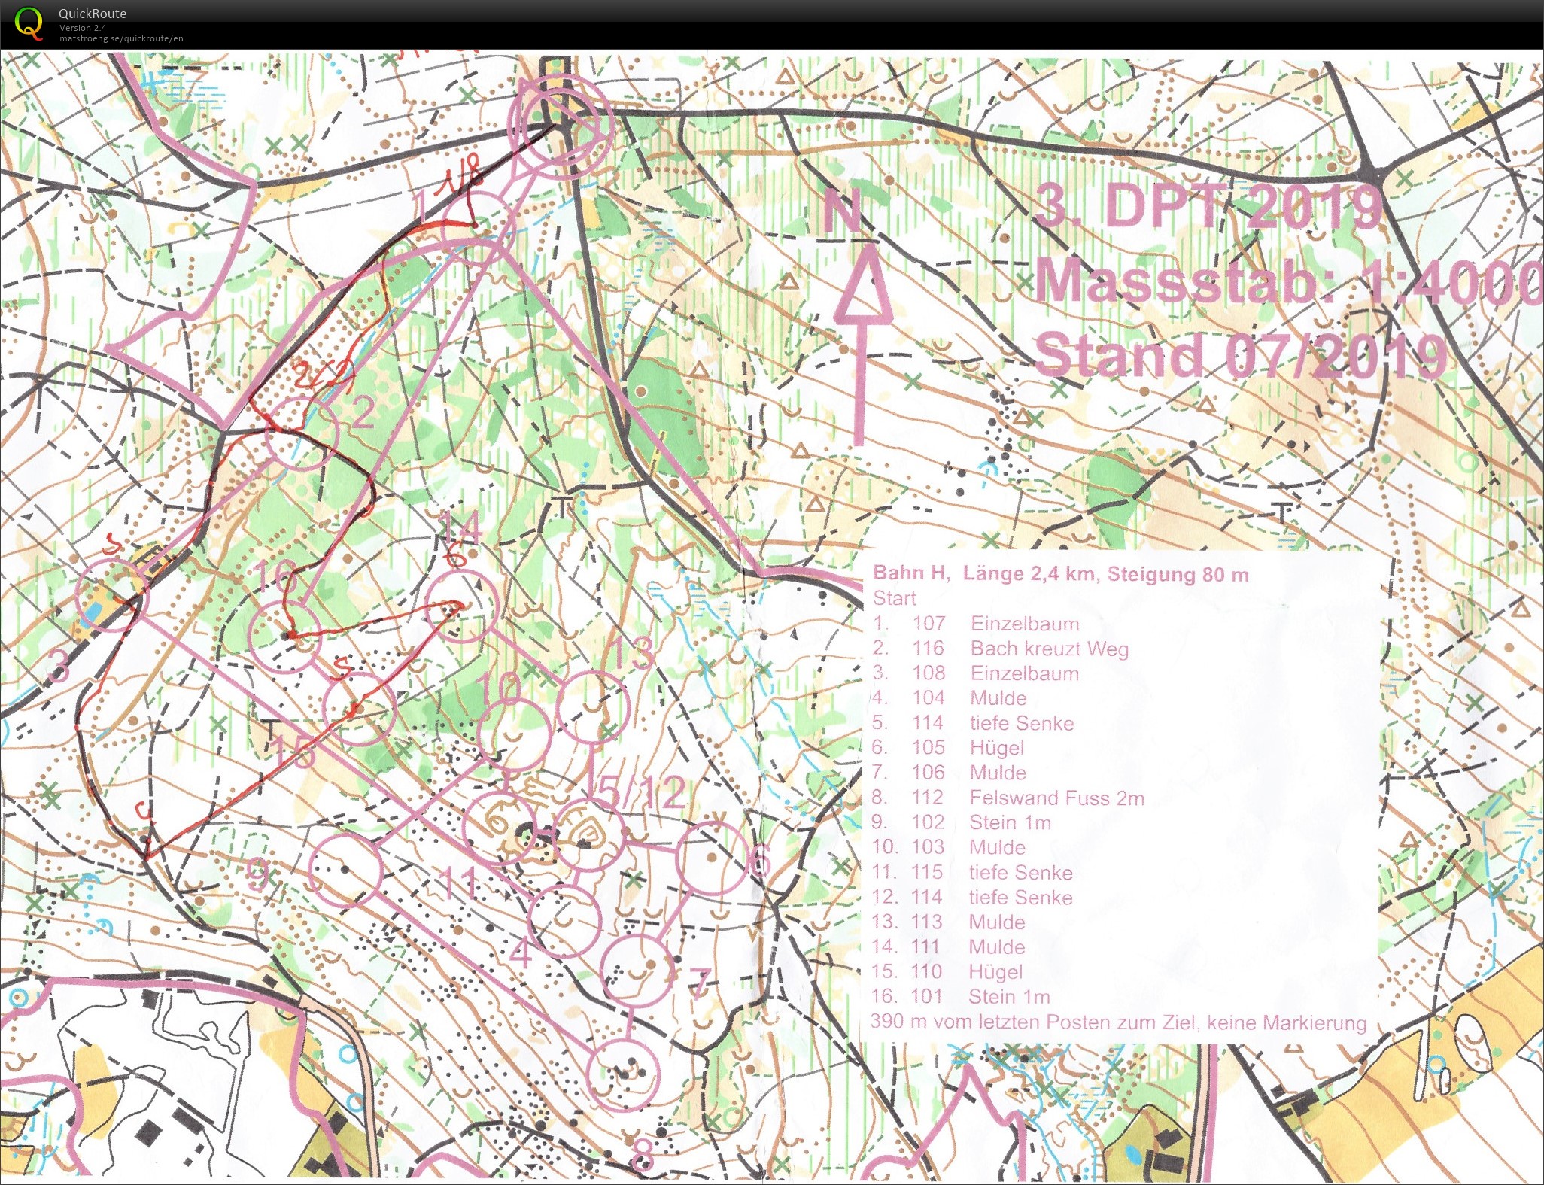Open the matstroeng.se/quickroute/en link

point(121,38)
